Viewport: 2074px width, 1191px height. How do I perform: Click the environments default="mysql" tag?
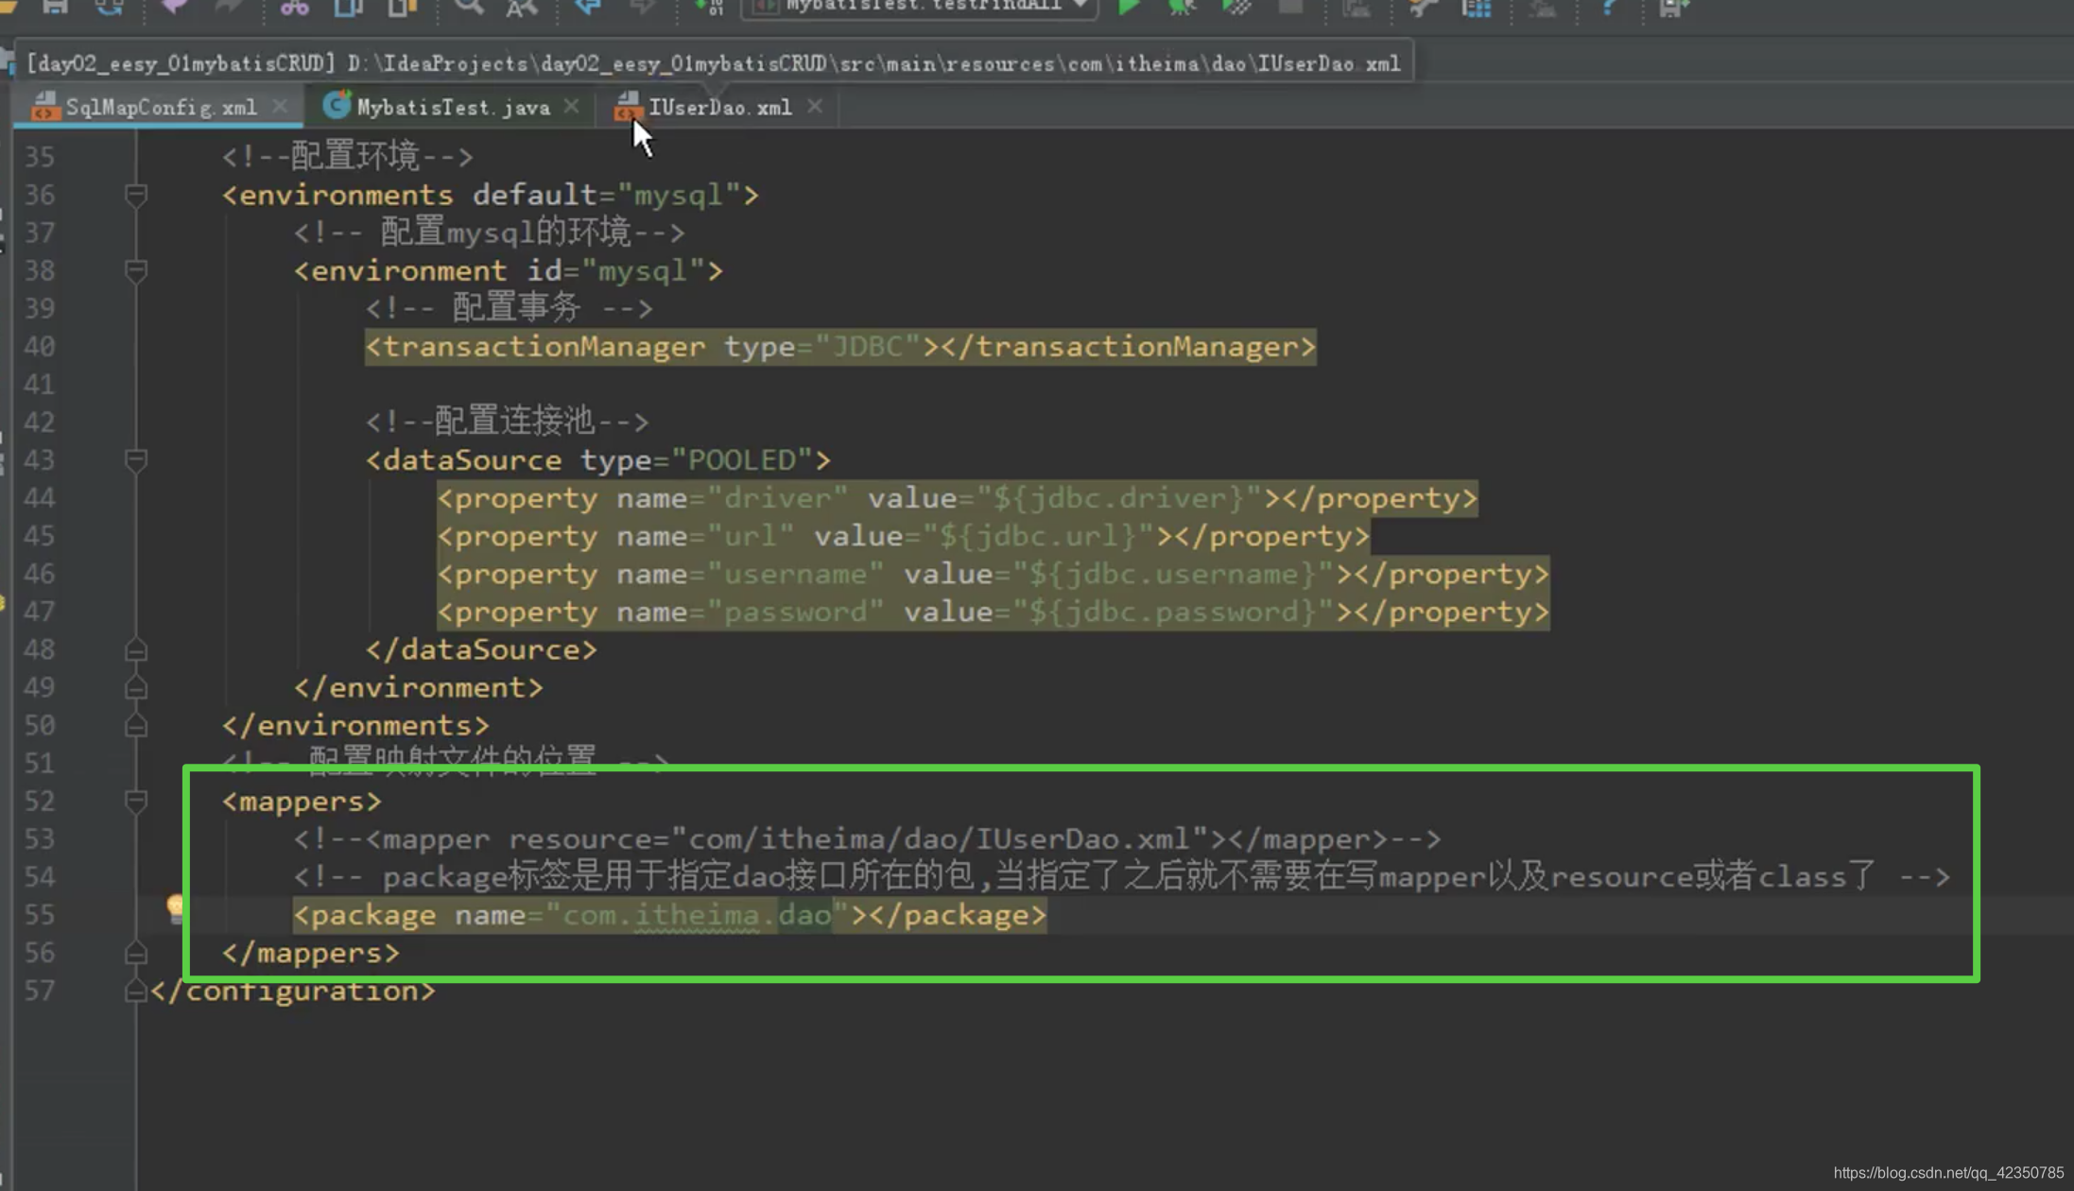490,195
